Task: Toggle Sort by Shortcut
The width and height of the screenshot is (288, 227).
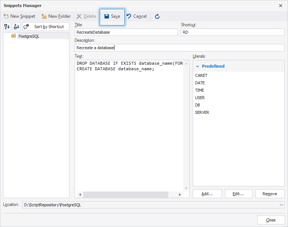Action: pos(46,27)
